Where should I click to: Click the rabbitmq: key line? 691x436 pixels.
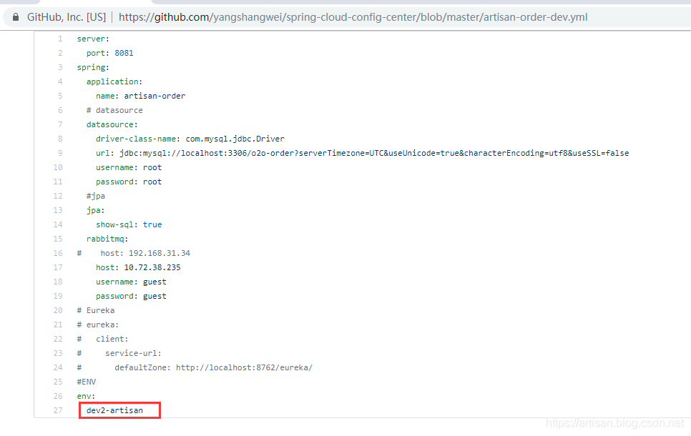tap(107, 239)
